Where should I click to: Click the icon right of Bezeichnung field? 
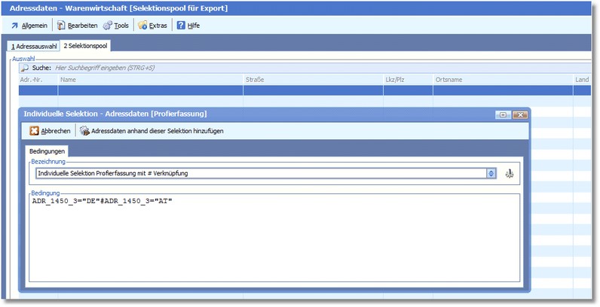(x=510, y=173)
